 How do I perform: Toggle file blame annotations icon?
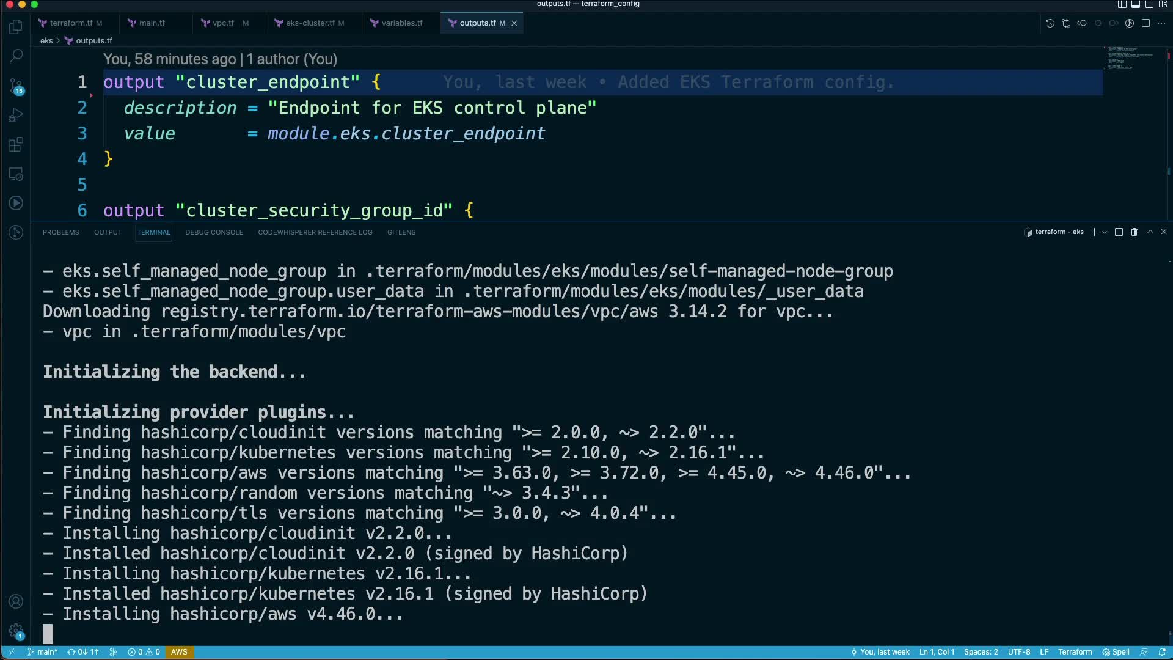tap(1130, 23)
